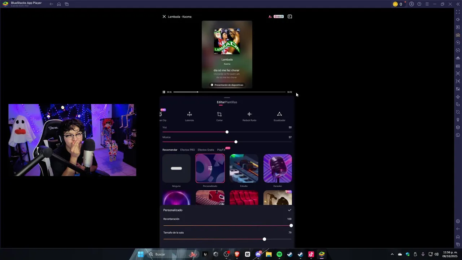Select the Efectos Gratis tab
The height and width of the screenshot is (260, 462).
(206, 150)
